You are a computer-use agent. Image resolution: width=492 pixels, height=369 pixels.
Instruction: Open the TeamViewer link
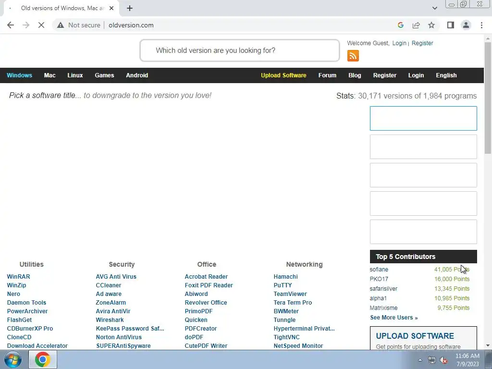pos(290,294)
